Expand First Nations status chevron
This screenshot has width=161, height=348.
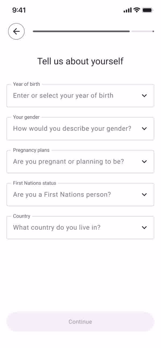point(144,195)
